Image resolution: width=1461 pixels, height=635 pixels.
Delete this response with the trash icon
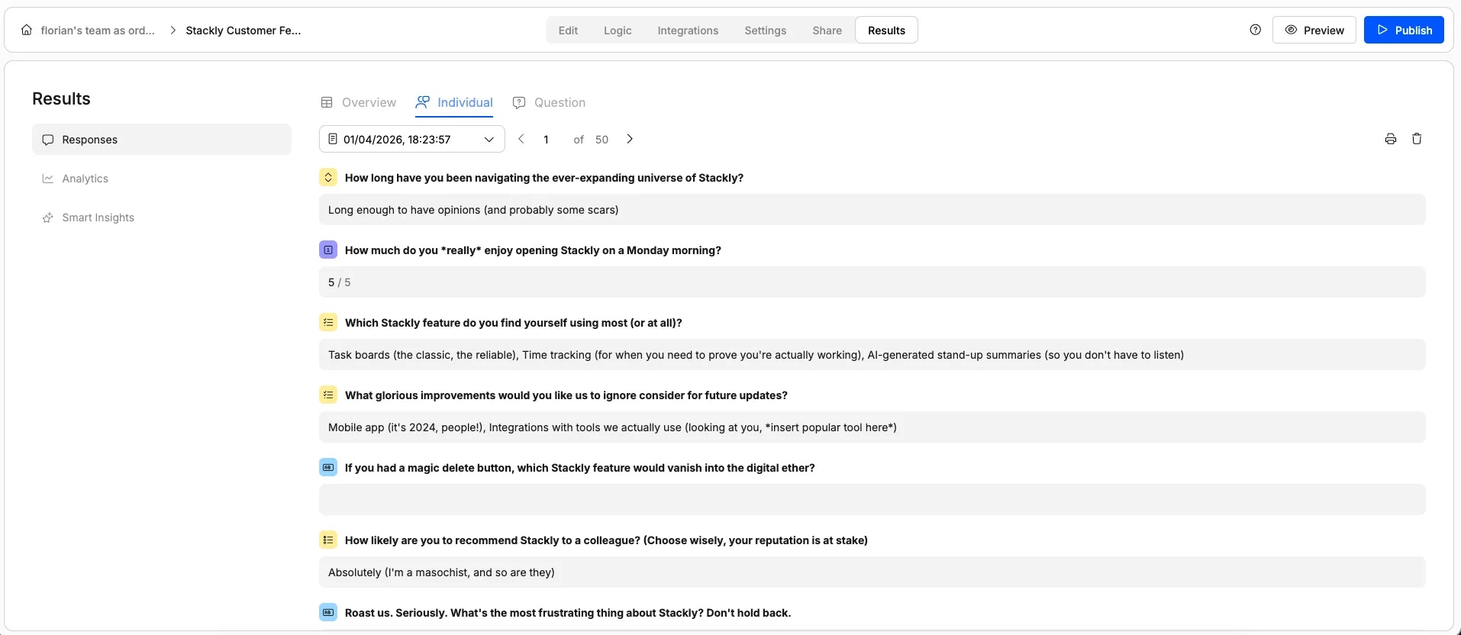(1417, 139)
